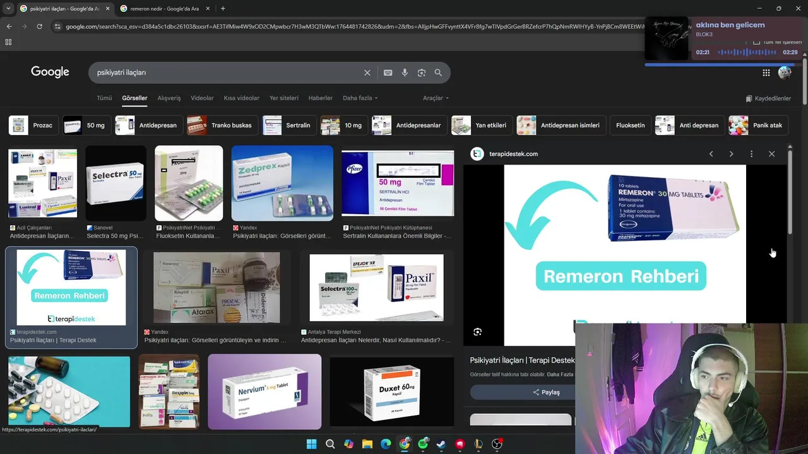The width and height of the screenshot is (808, 454).
Task: View site information icon in address bar
Action: (57, 26)
